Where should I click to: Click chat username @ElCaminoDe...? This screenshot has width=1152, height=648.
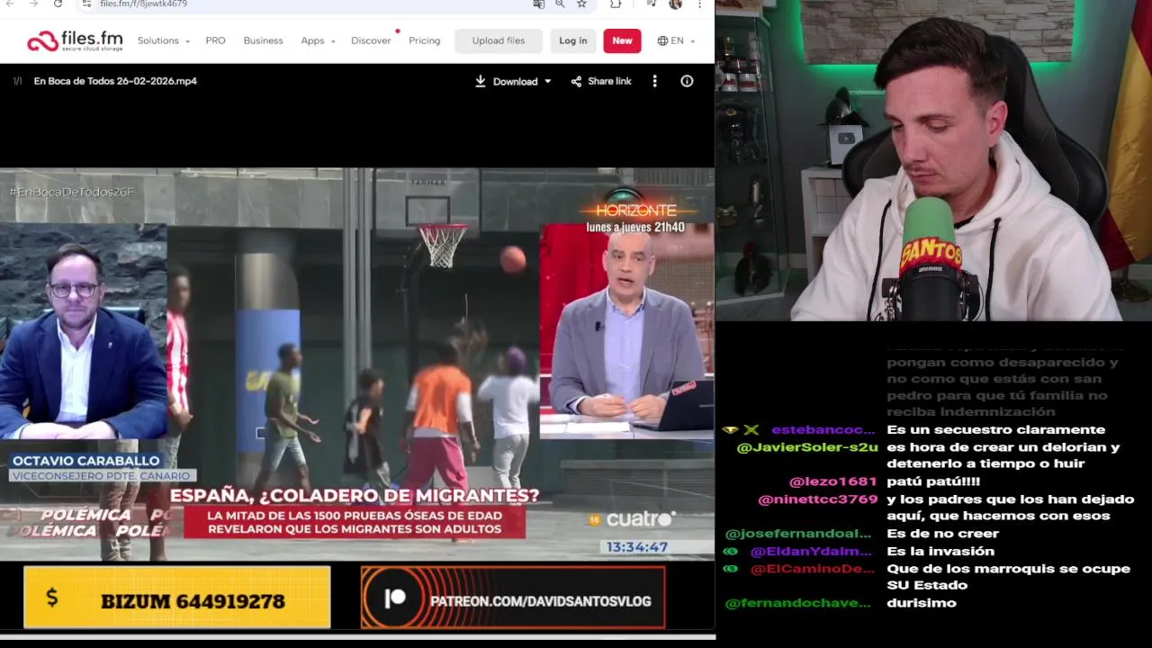(812, 569)
